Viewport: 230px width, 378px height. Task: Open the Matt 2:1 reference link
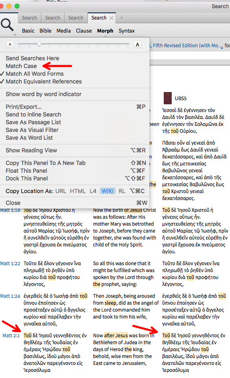(x=11, y=336)
